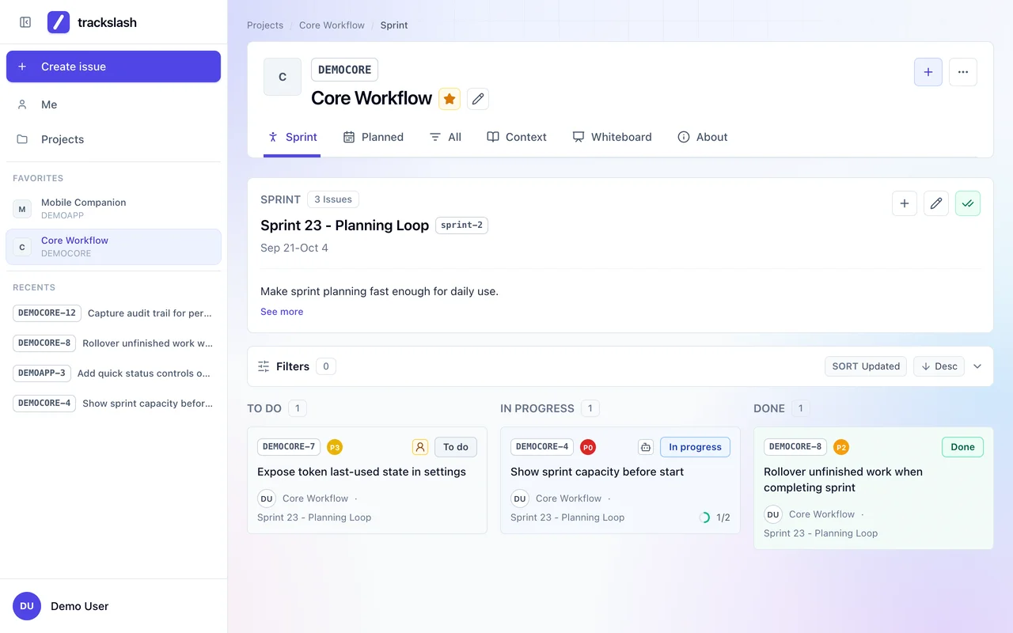Open the 'Expose token last-used state in settings' card
The image size is (1013, 633).
(x=367, y=481)
